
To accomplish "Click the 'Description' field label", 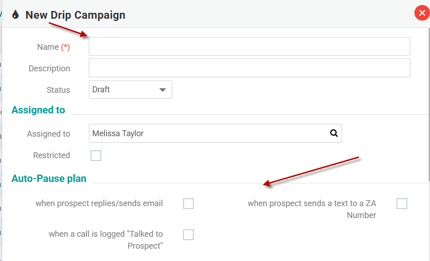I will click(49, 69).
